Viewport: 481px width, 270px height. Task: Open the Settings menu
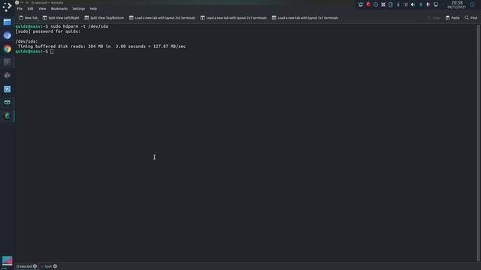(x=78, y=8)
